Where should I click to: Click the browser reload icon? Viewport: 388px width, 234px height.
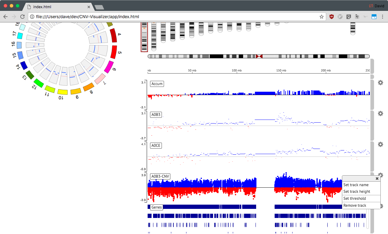click(22, 17)
